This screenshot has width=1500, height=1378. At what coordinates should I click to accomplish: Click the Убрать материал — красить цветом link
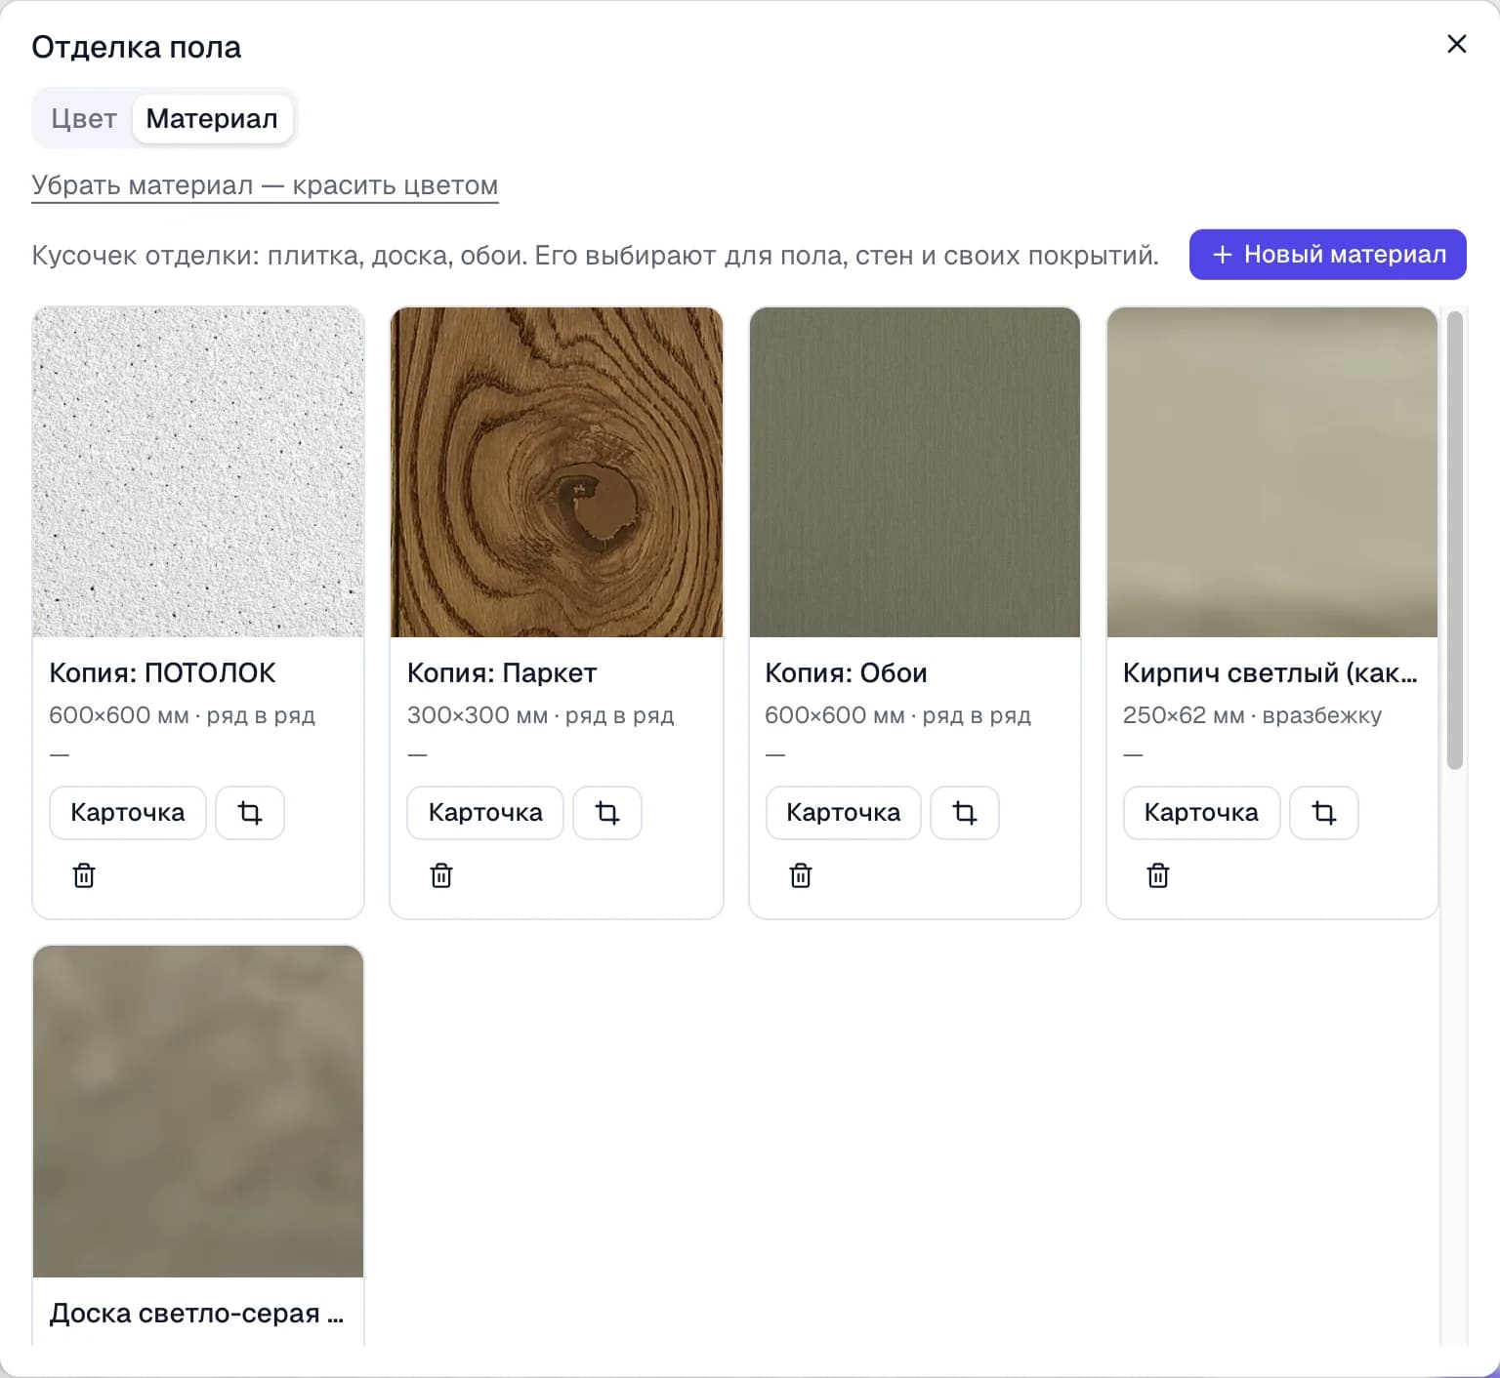[x=265, y=185]
